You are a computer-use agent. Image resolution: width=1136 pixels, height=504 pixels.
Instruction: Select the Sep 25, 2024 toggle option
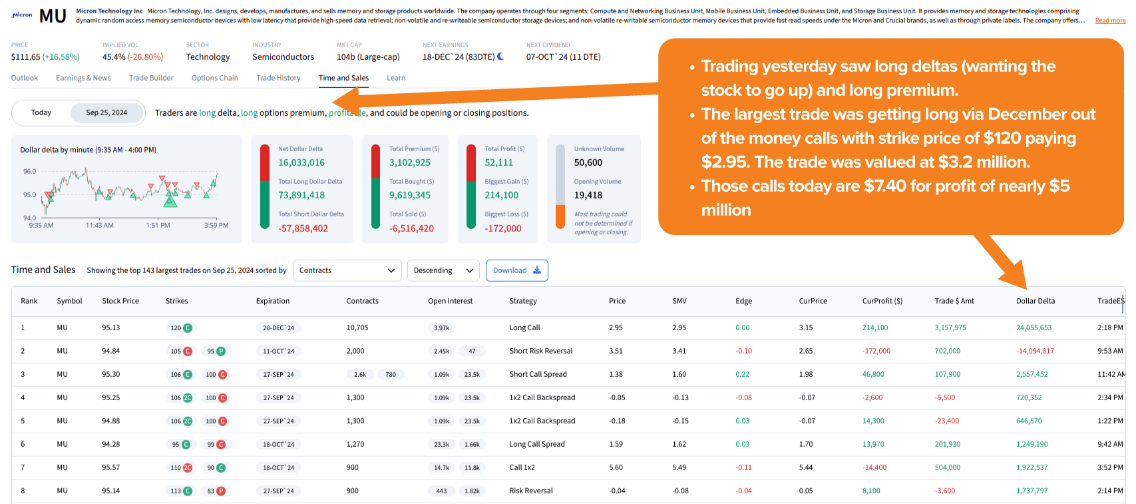coord(106,113)
